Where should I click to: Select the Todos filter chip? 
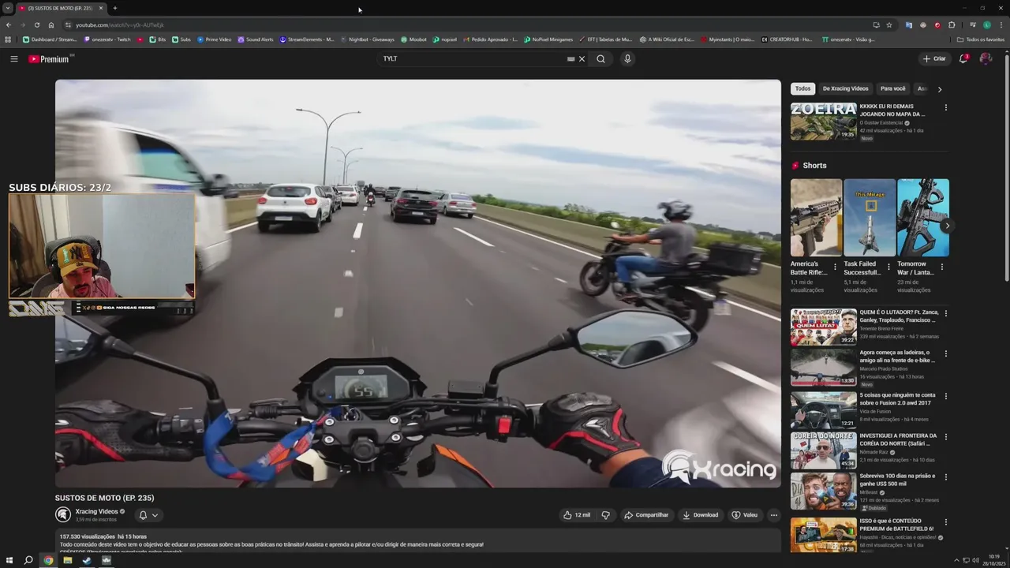pos(802,88)
